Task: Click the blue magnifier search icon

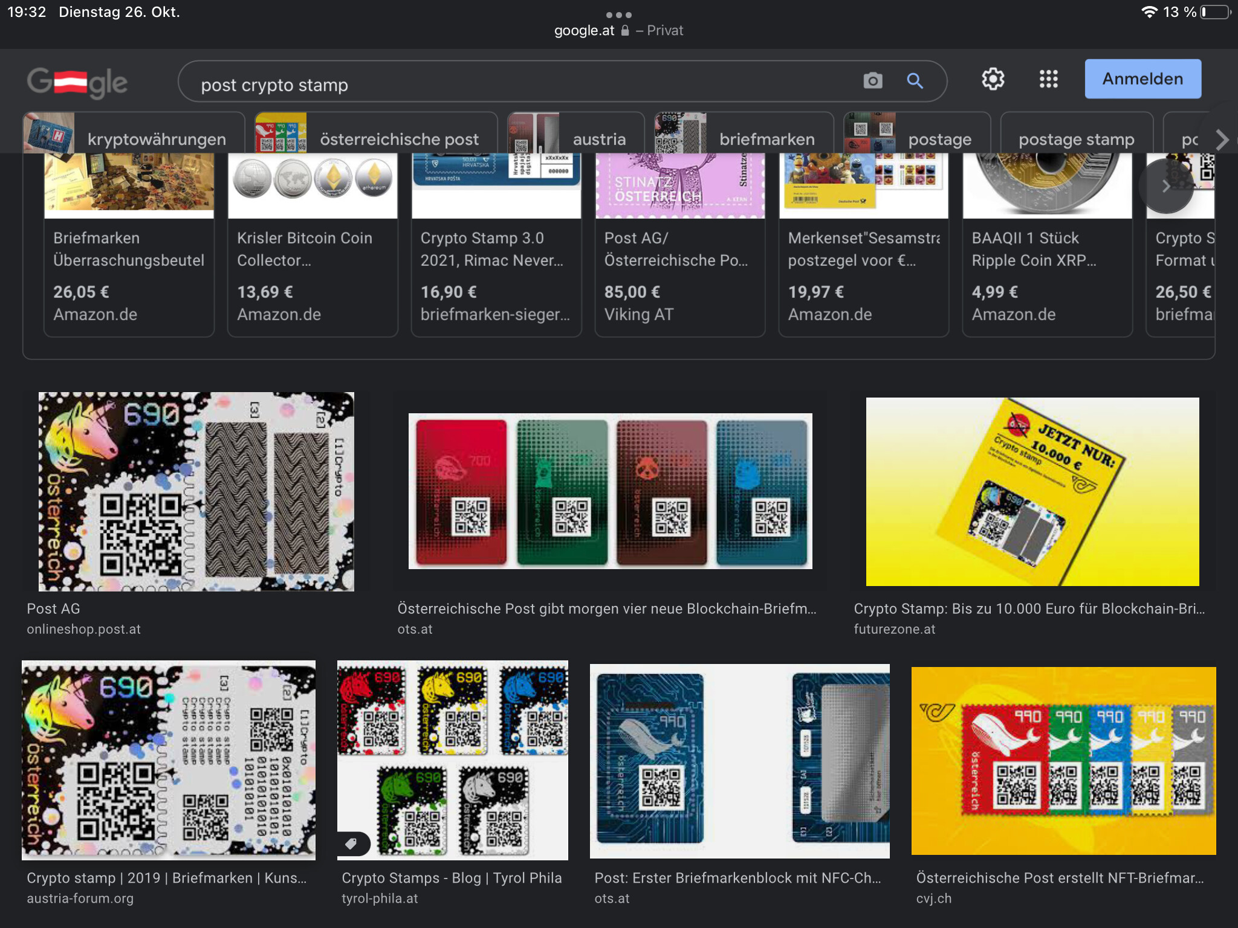Action: [x=915, y=80]
